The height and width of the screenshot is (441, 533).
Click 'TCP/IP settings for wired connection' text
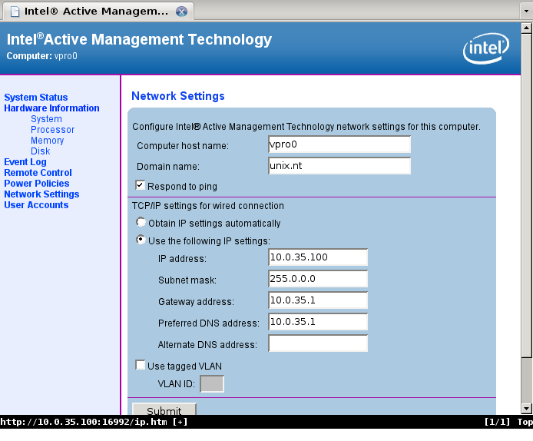pyautogui.click(x=207, y=206)
